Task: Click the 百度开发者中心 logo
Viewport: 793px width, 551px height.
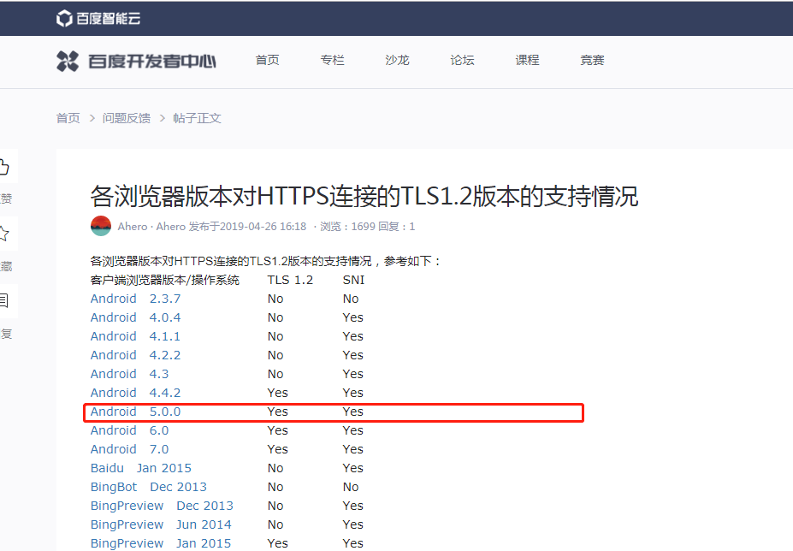Action: tap(136, 61)
